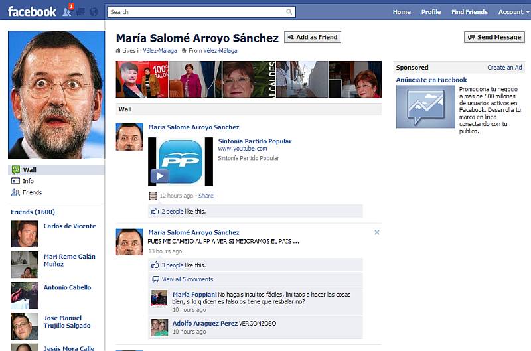
Task: Click the author avatar on status post
Action: tap(129, 242)
